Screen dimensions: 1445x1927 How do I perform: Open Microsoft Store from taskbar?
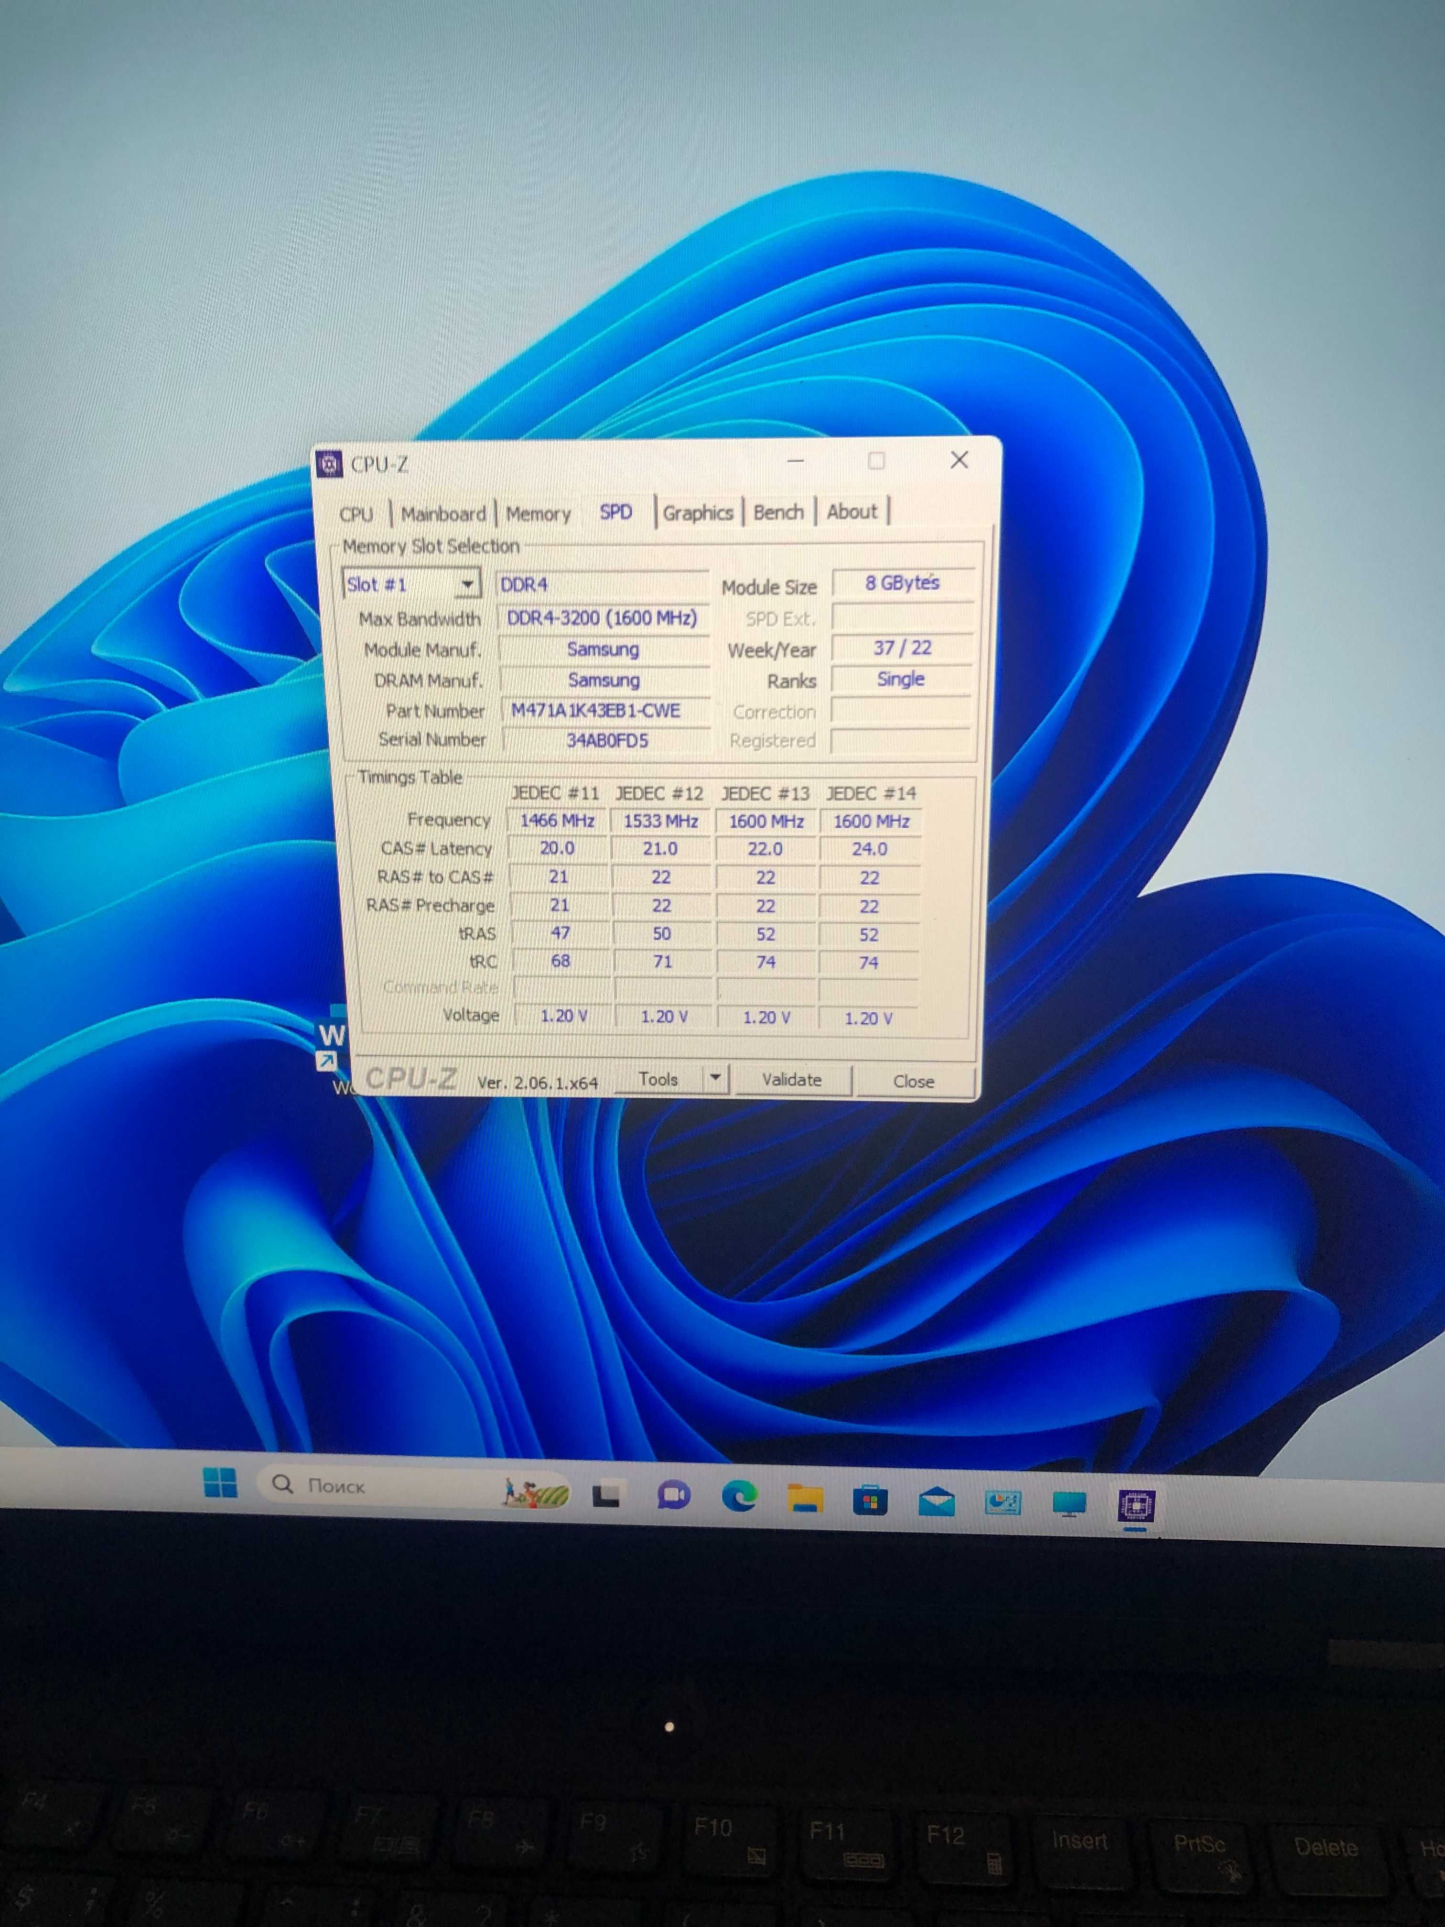point(870,1500)
